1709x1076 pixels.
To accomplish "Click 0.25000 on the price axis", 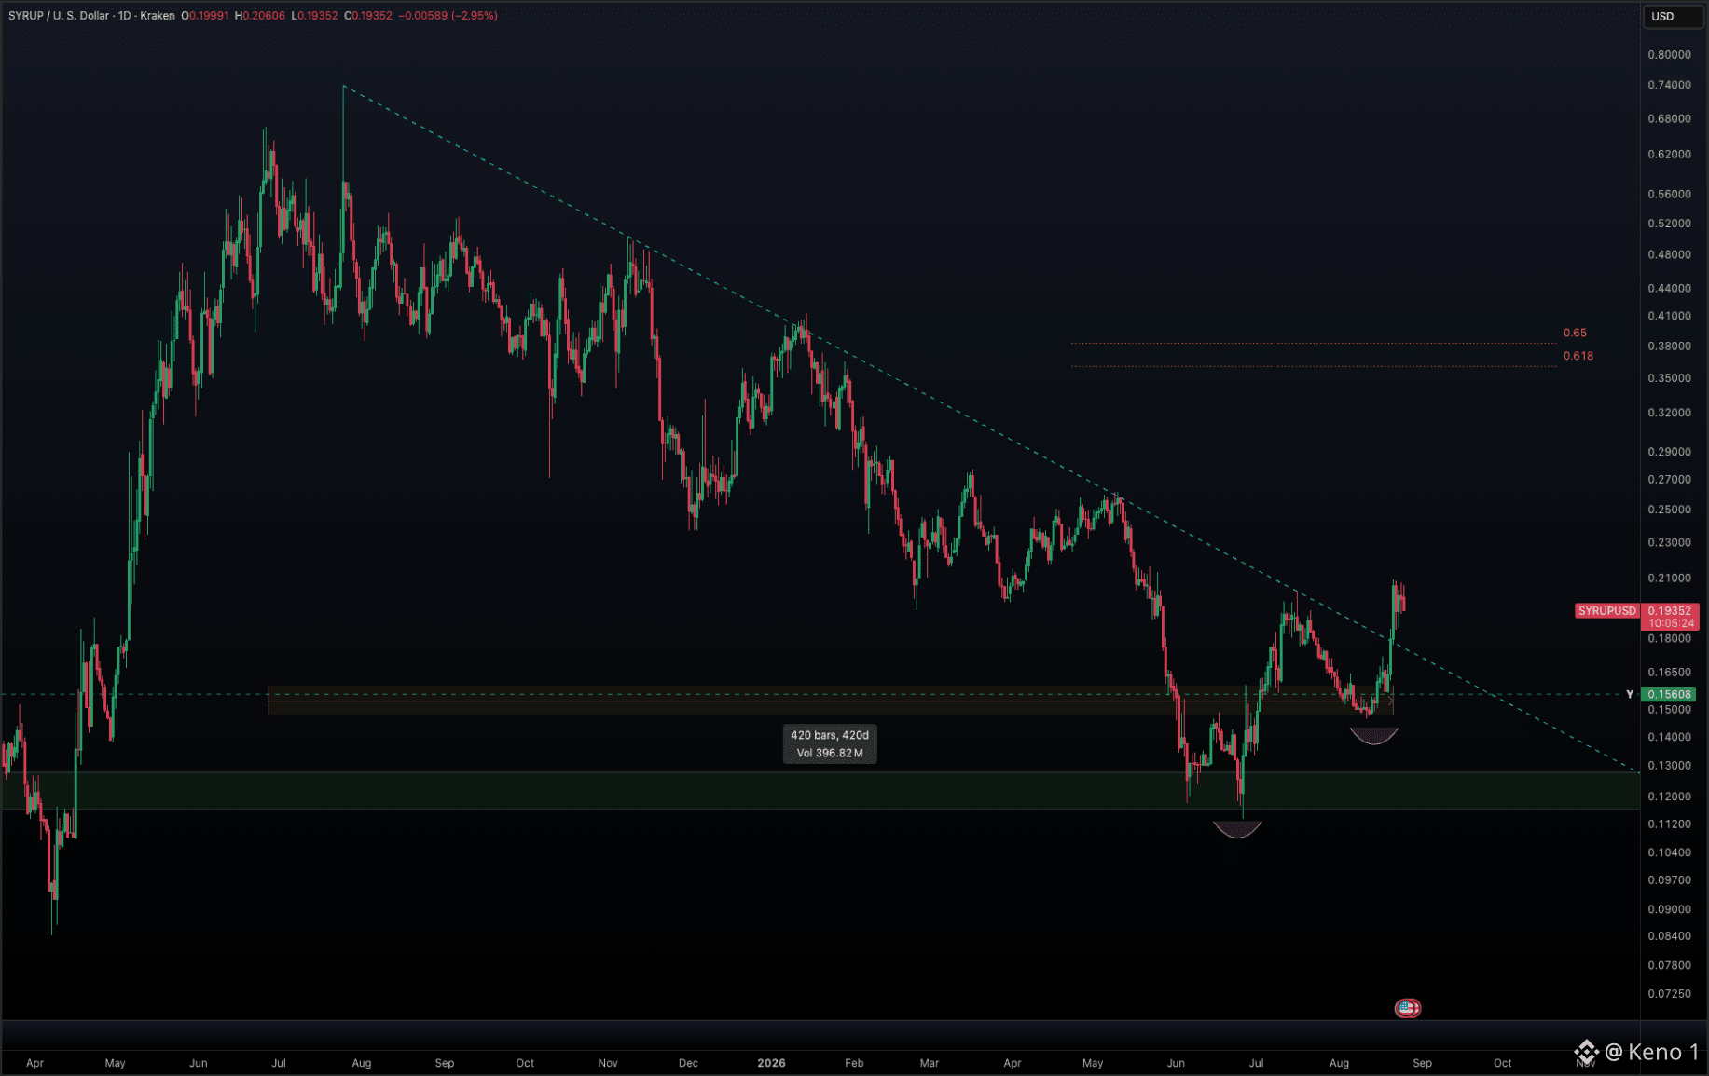I will coord(1669,510).
